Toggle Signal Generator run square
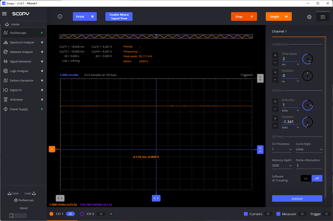The height and width of the screenshot is (221, 333). click(42, 62)
